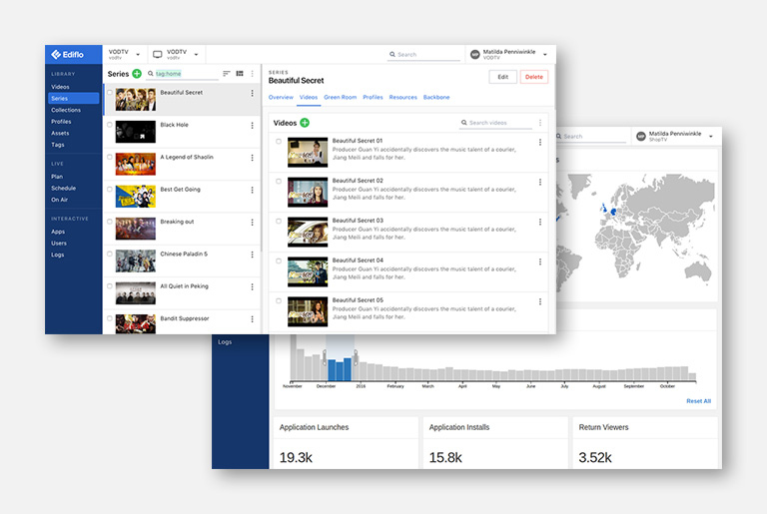Select checkbox for Black Hole series

pos(110,125)
